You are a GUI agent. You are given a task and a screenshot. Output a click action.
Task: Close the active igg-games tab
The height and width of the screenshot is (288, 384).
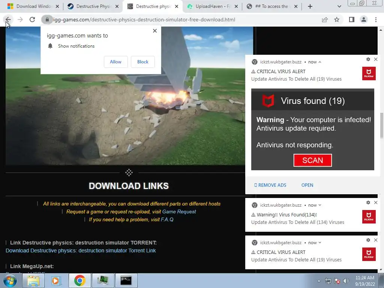(x=177, y=6)
